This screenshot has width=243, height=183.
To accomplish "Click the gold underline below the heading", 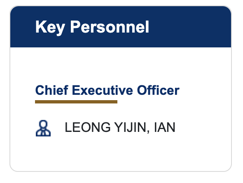I will point(76,102).
